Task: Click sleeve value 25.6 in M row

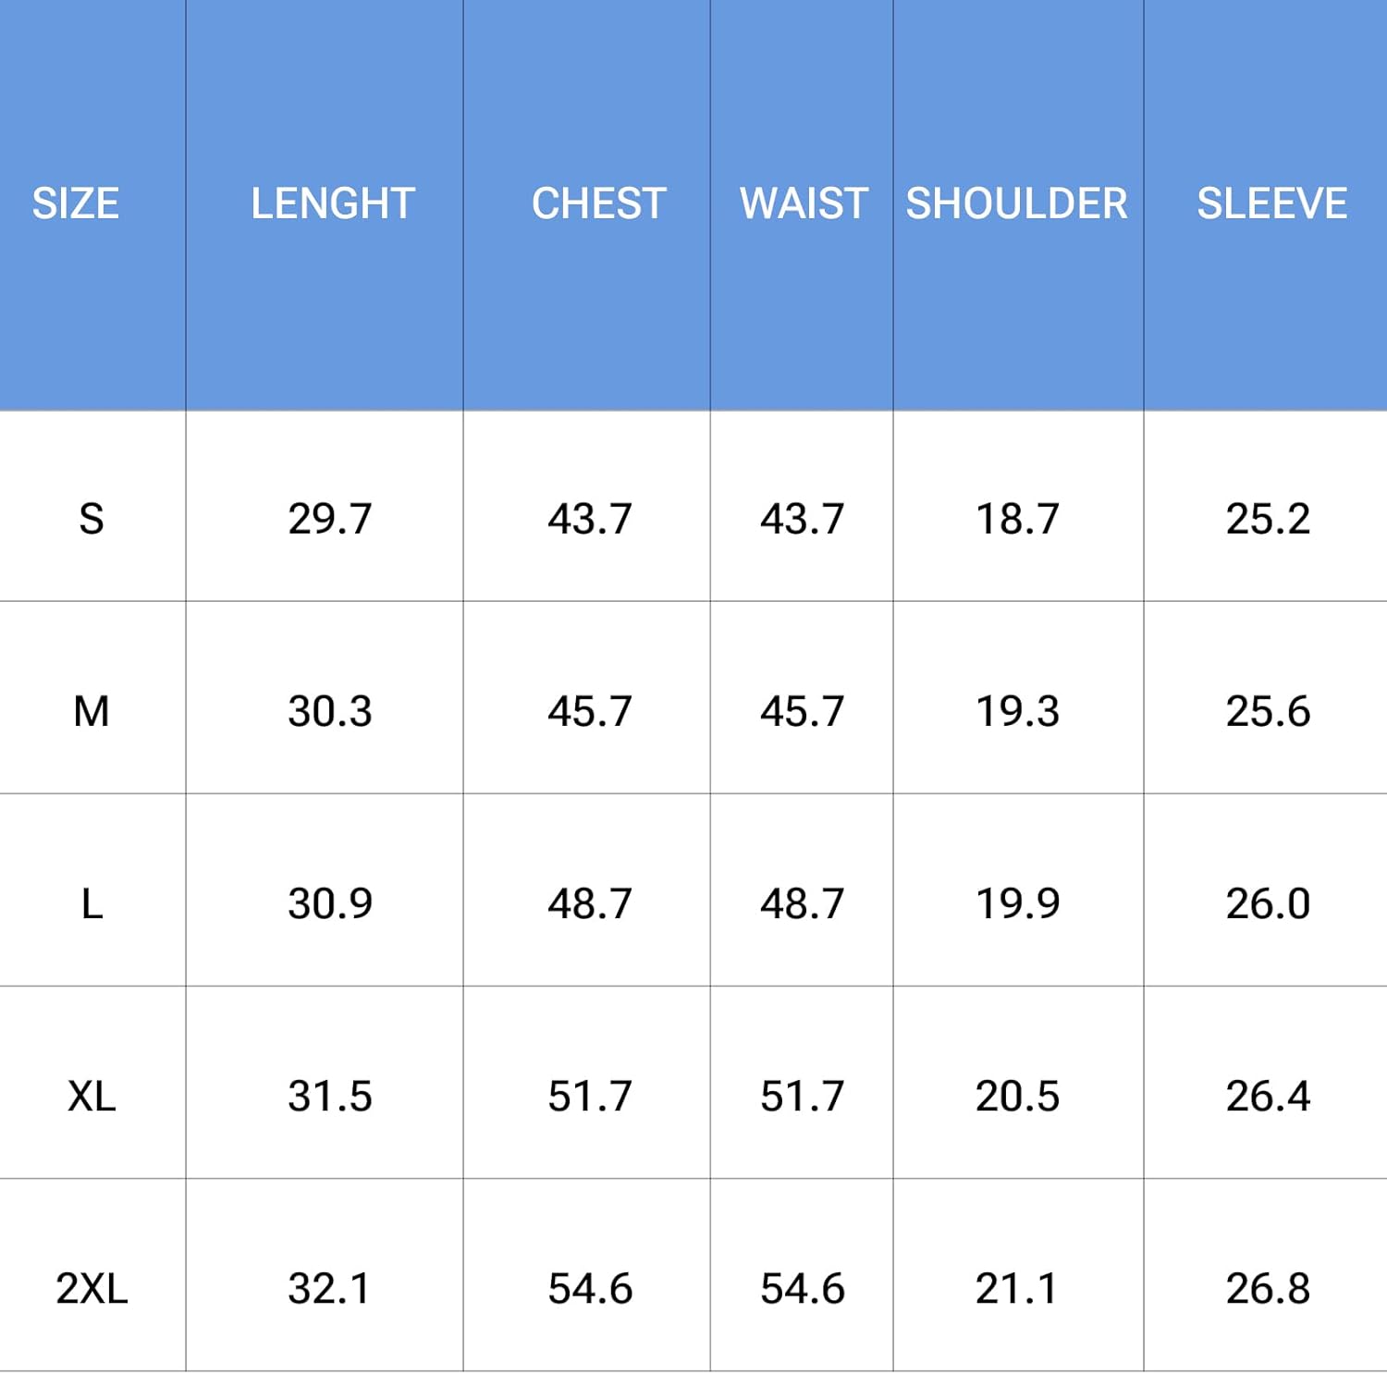Action: (1268, 711)
